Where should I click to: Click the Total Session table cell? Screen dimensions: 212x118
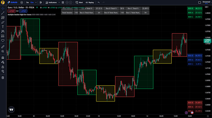(67, 13)
